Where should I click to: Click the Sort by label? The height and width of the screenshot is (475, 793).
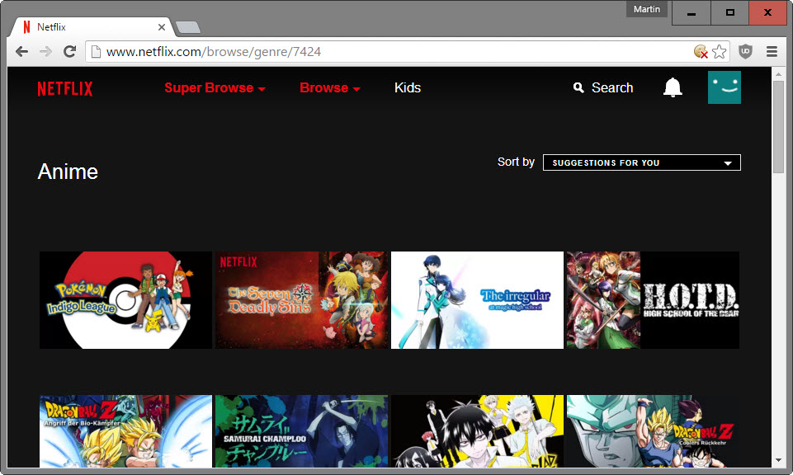[516, 162]
